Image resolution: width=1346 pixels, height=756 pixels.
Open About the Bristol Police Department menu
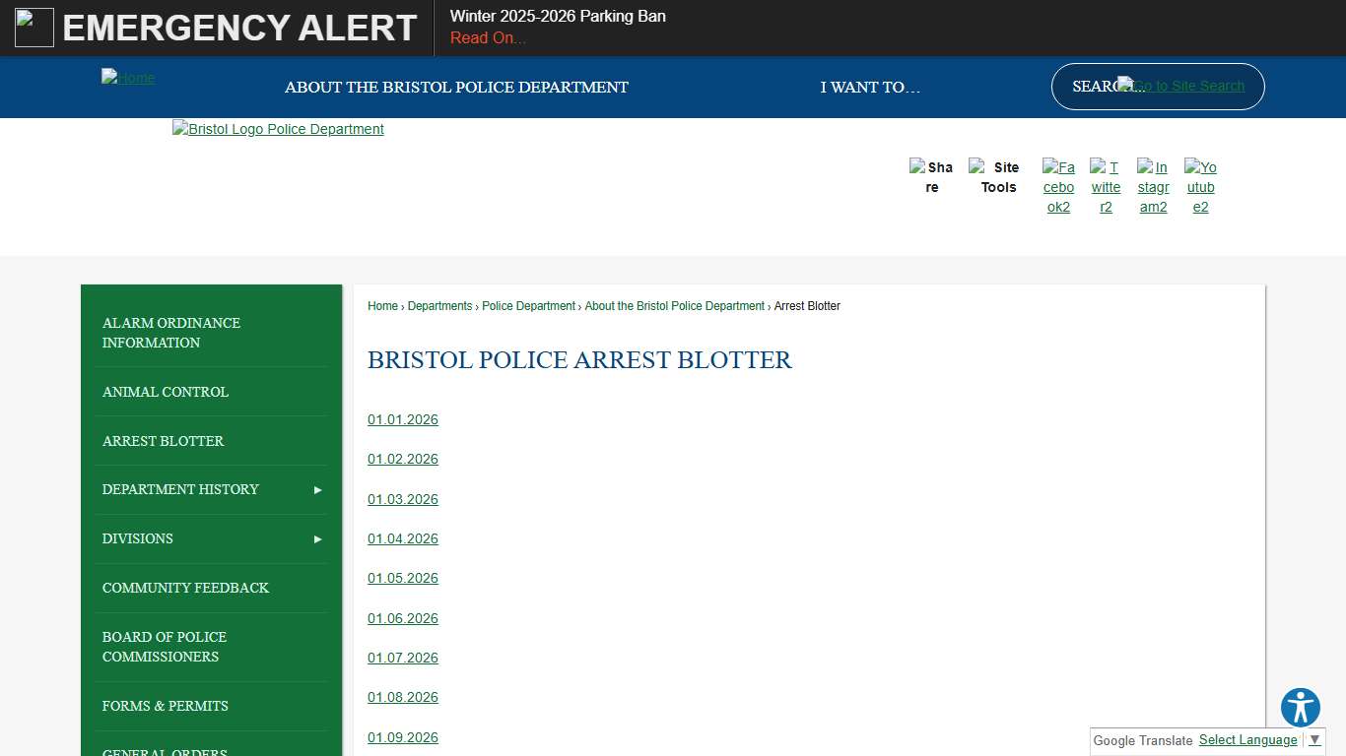pyautogui.click(x=456, y=87)
